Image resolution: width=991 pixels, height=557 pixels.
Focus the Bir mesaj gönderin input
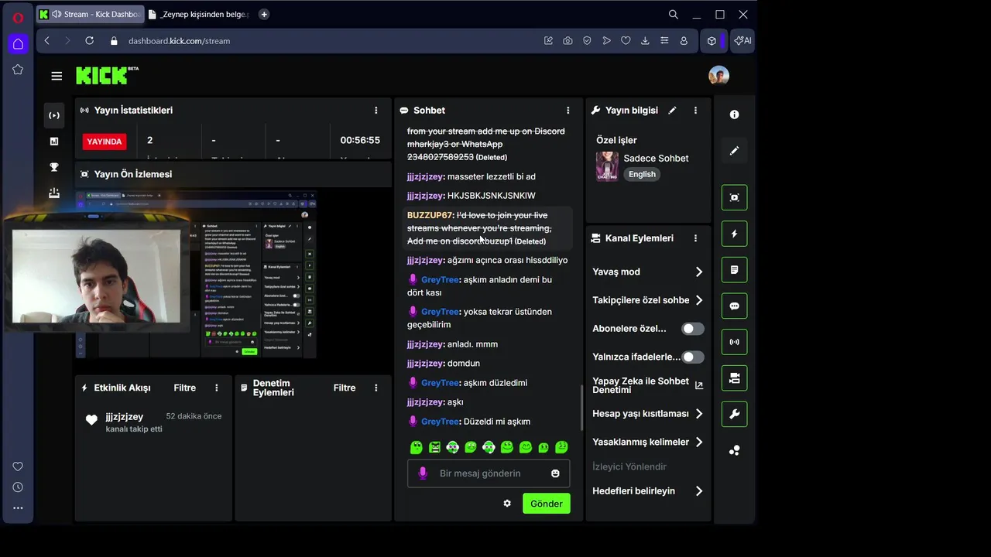489,473
